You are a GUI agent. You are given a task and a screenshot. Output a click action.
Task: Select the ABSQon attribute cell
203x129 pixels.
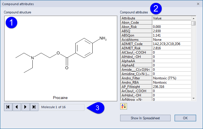136,35
